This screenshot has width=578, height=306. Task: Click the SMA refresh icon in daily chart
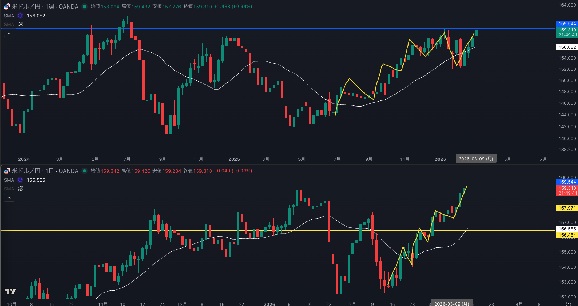click(20, 180)
